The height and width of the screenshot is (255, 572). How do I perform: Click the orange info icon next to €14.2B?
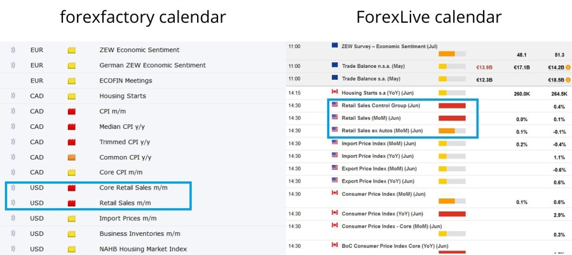(x=568, y=67)
